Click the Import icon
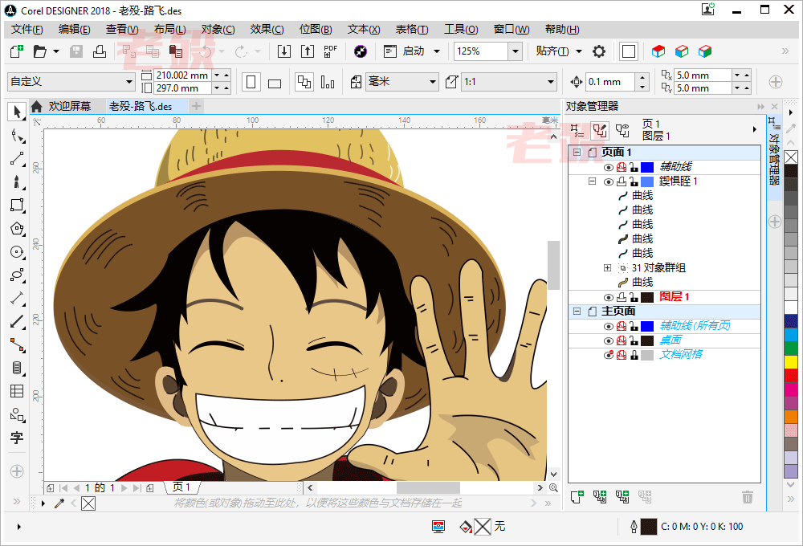Viewport: 803px width, 546px height. (284, 51)
